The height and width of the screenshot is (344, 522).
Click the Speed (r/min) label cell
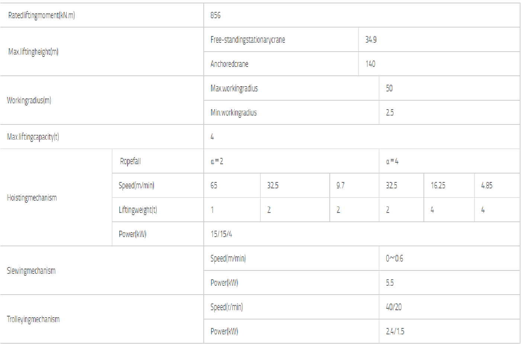[226, 307]
